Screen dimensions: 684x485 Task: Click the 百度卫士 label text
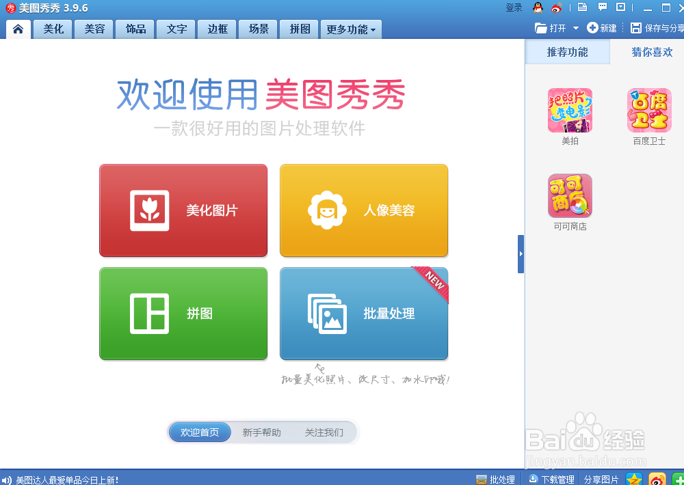click(x=649, y=141)
